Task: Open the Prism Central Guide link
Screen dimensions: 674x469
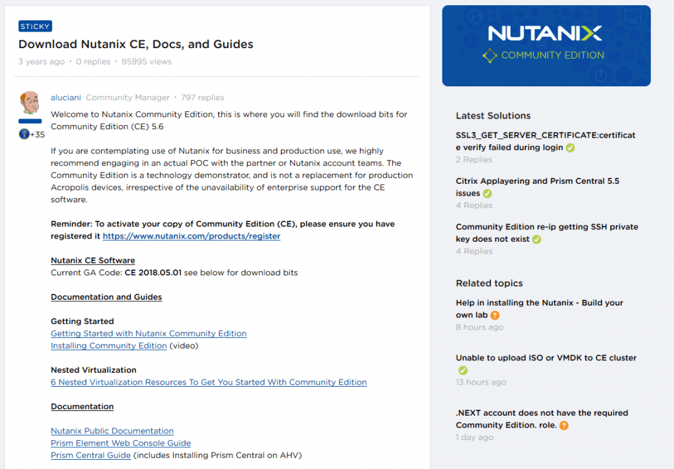Action: [91, 455]
